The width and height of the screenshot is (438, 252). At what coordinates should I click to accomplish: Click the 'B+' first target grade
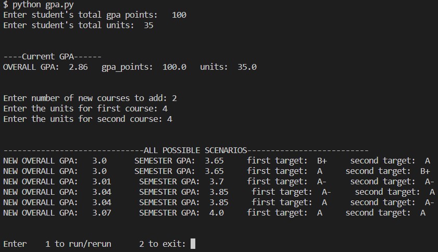pyautogui.click(x=322, y=160)
